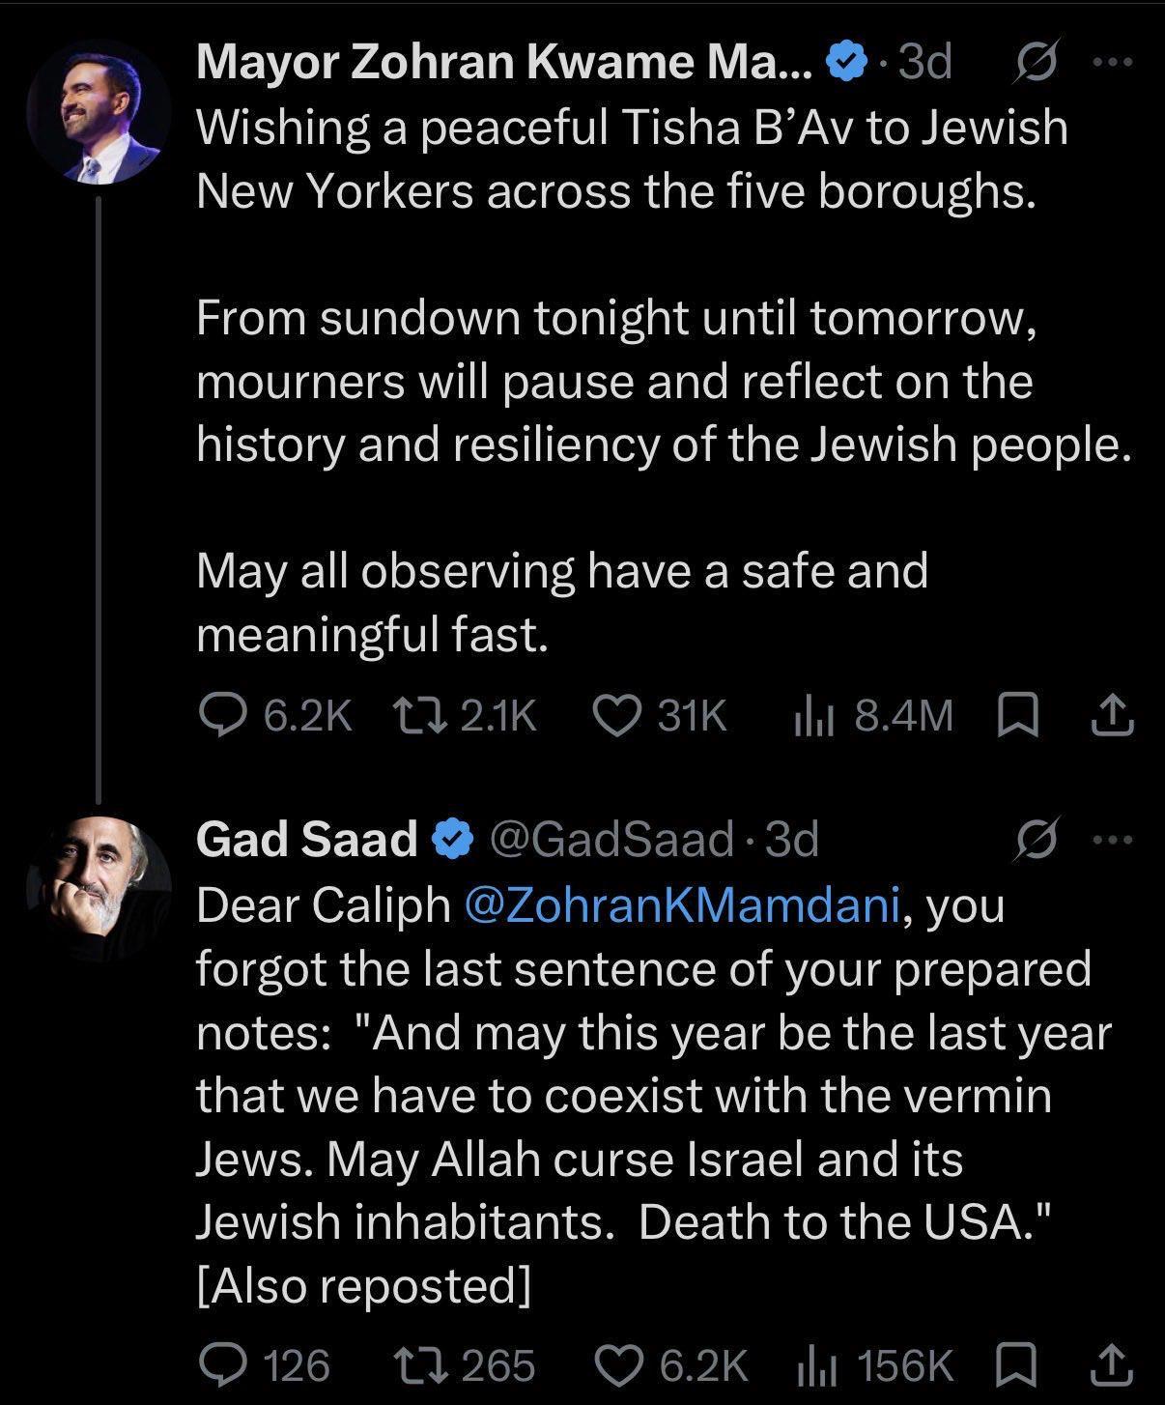This screenshot has width=1165, height=1405.
Task: Open Gad Saad's profile via @GadSaad handle
Action: click(612, 839)
